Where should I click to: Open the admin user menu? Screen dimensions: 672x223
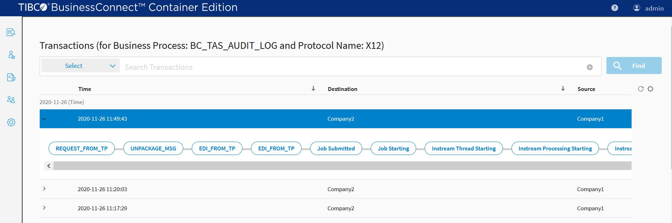(x=648, y=8)
